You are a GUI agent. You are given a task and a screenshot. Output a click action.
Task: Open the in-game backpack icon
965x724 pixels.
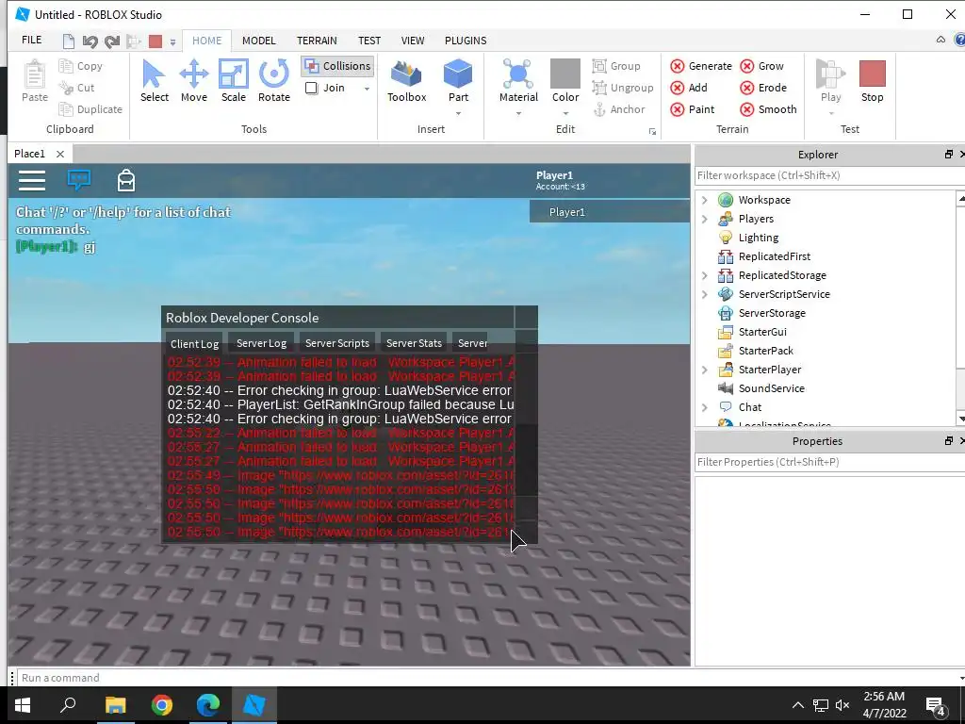click(126, 180)
